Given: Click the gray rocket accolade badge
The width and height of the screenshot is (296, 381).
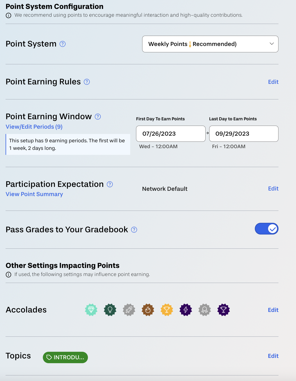Looking at the screenshot, I should [x=129, y=310].
